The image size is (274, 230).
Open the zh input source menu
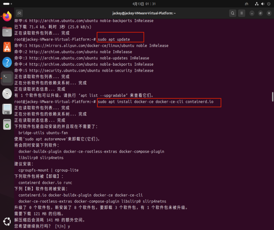tap(246, 4)
